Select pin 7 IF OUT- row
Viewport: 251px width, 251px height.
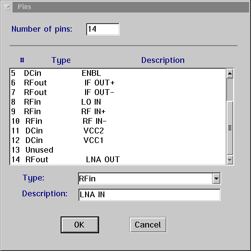[x=118, y=92]
